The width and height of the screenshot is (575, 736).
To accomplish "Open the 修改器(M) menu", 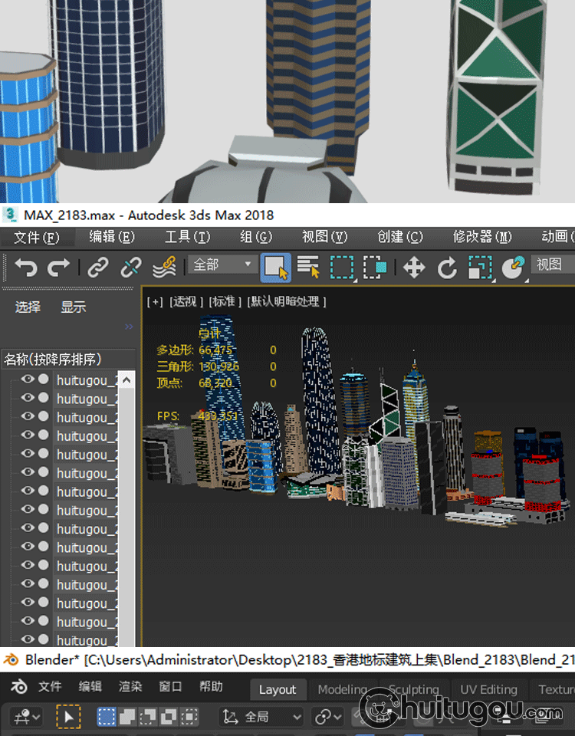I will [x=482, y=237].
